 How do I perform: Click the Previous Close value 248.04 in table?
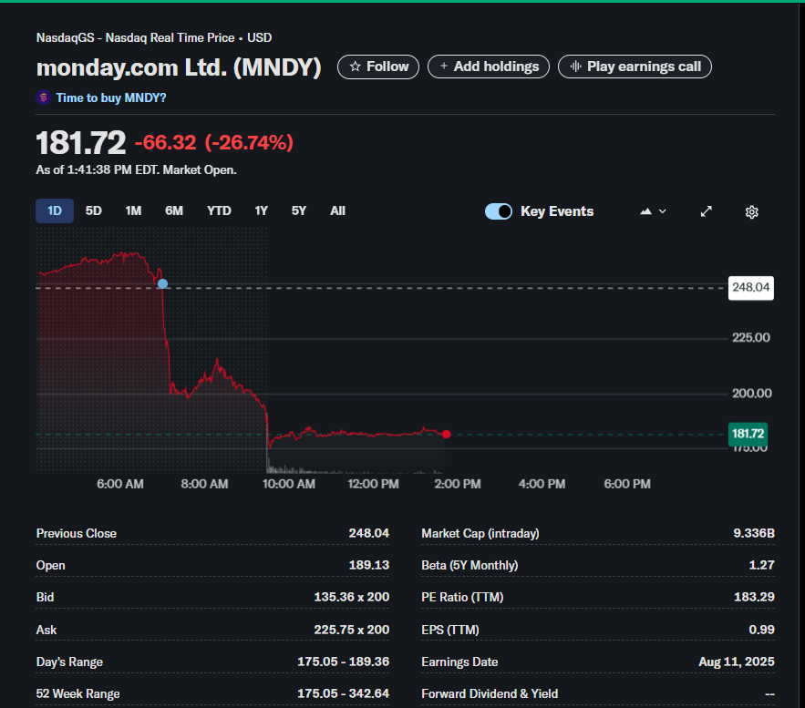pyautogui.click(x=368, y=534)
